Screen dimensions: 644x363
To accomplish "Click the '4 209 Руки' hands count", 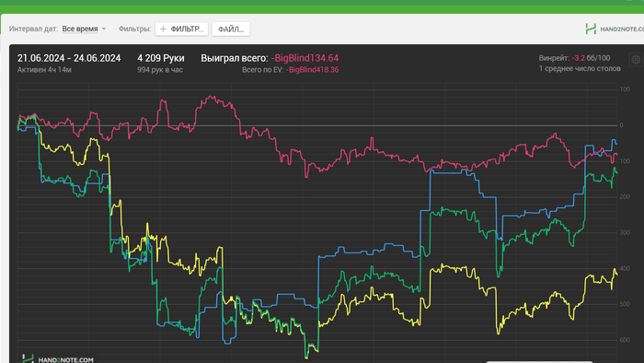I will pos(161,58).
